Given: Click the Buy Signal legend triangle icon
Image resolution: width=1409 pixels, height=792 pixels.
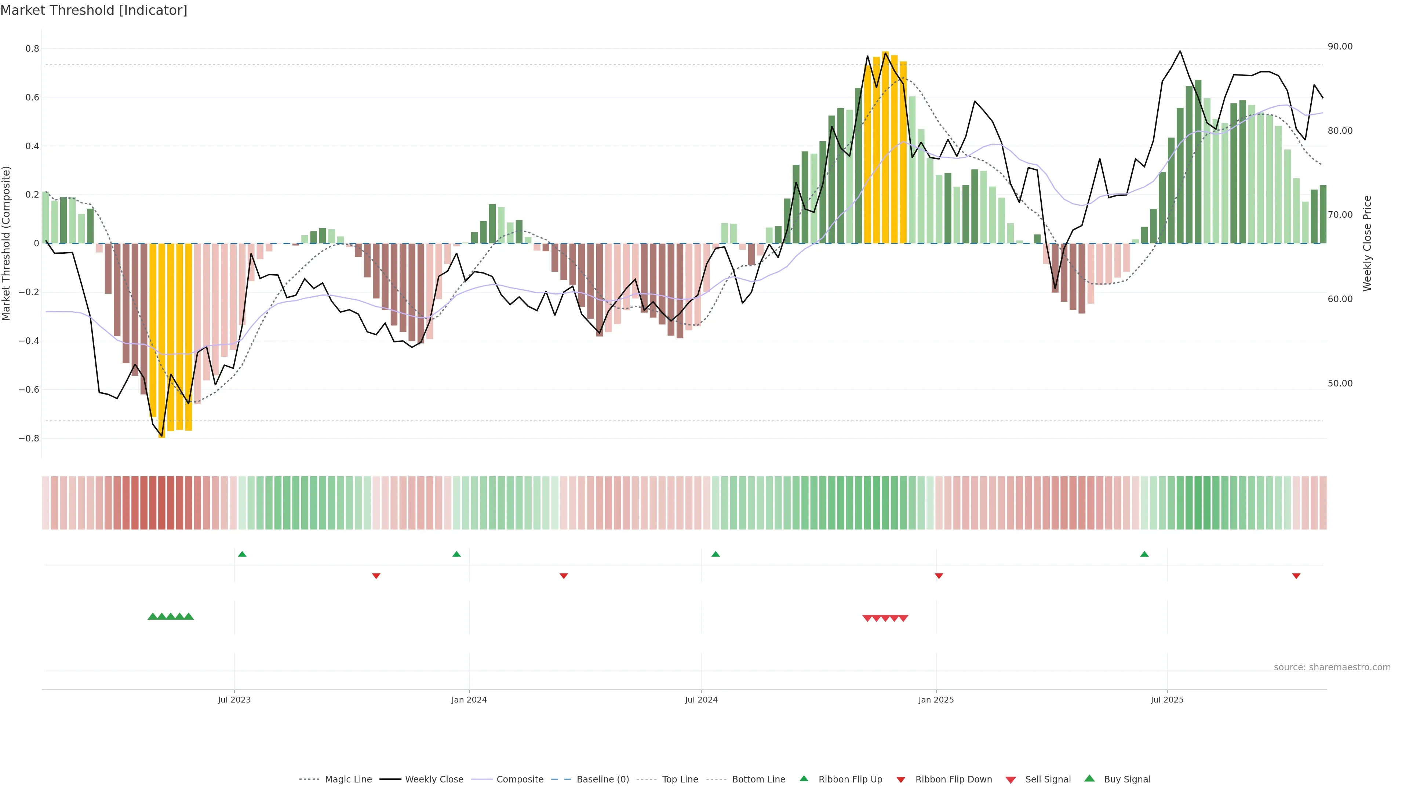Looking at the screenshot, I should [x=1089, y=778].
